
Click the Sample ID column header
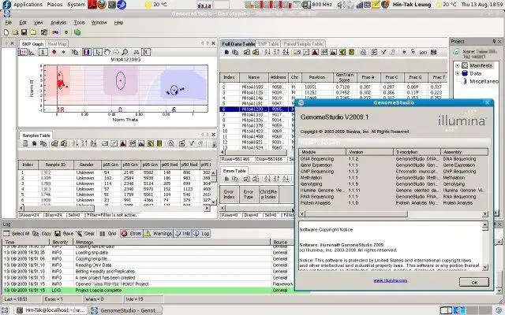(56, 165)
